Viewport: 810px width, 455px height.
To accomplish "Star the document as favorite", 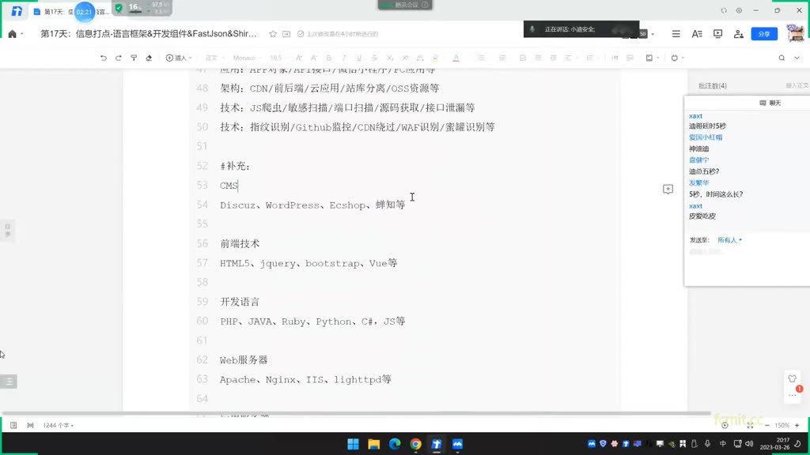I will [x=273, y=34].
